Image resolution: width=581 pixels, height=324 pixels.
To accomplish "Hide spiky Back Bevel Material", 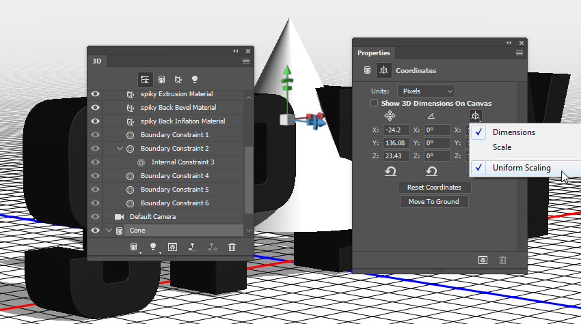I will (95, 108).
